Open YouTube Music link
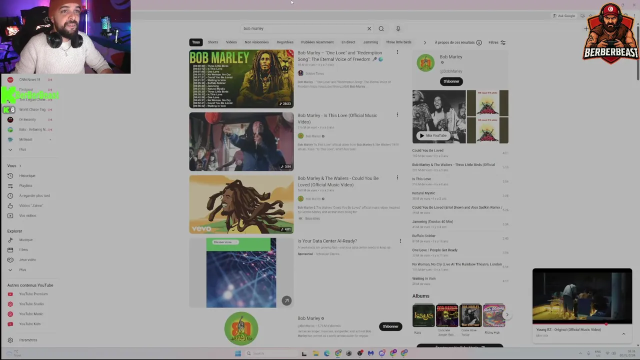The height and width of the screenshot is (360, 640). (31, 314)
